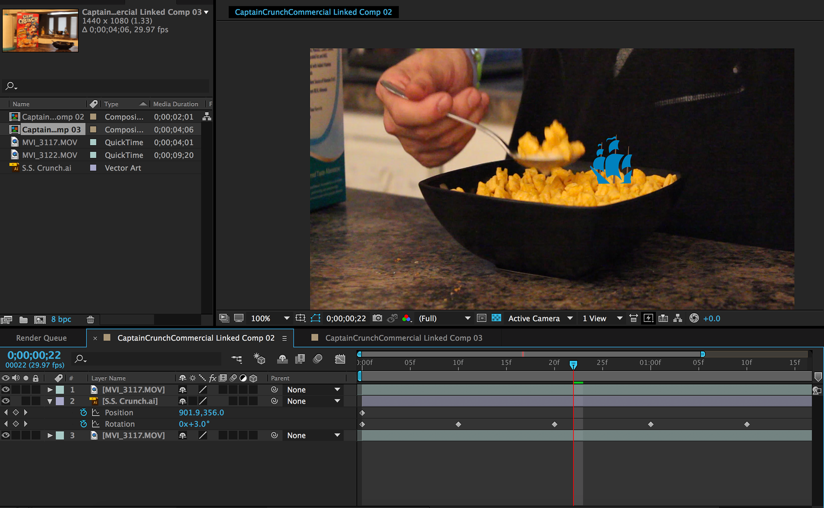The image size is (824, 508).
Task: Enable motion blur switch in timeline
Action: (318, 359)
